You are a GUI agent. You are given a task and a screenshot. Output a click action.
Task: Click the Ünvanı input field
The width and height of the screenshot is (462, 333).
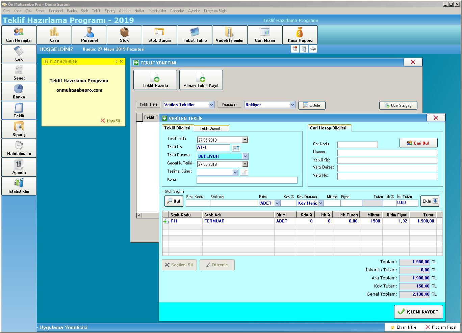tap(387, 153)
